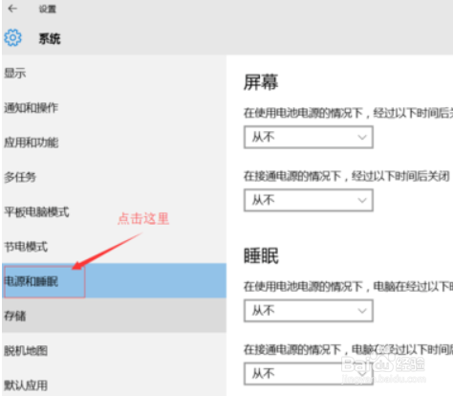Open the 存储 settings page
Image resolution: width=453 pixels, height=396 pixels.
tap(114, 316)
